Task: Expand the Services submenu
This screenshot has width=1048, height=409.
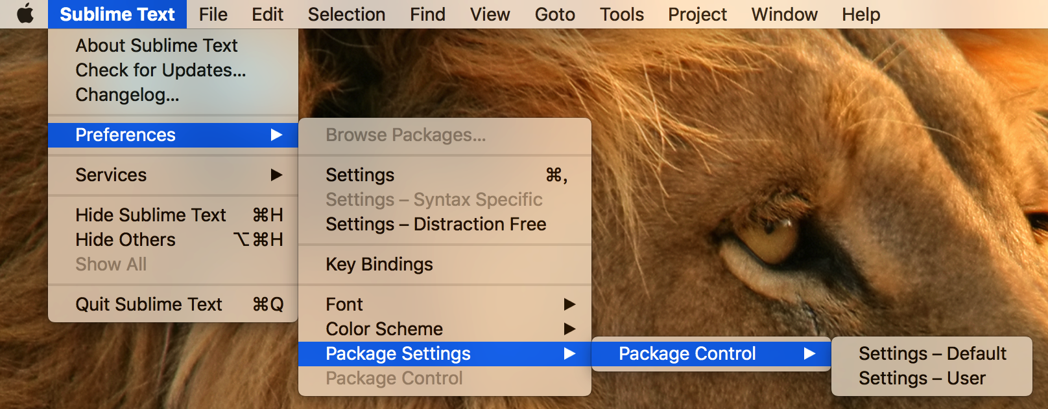Action: point(173,175)
